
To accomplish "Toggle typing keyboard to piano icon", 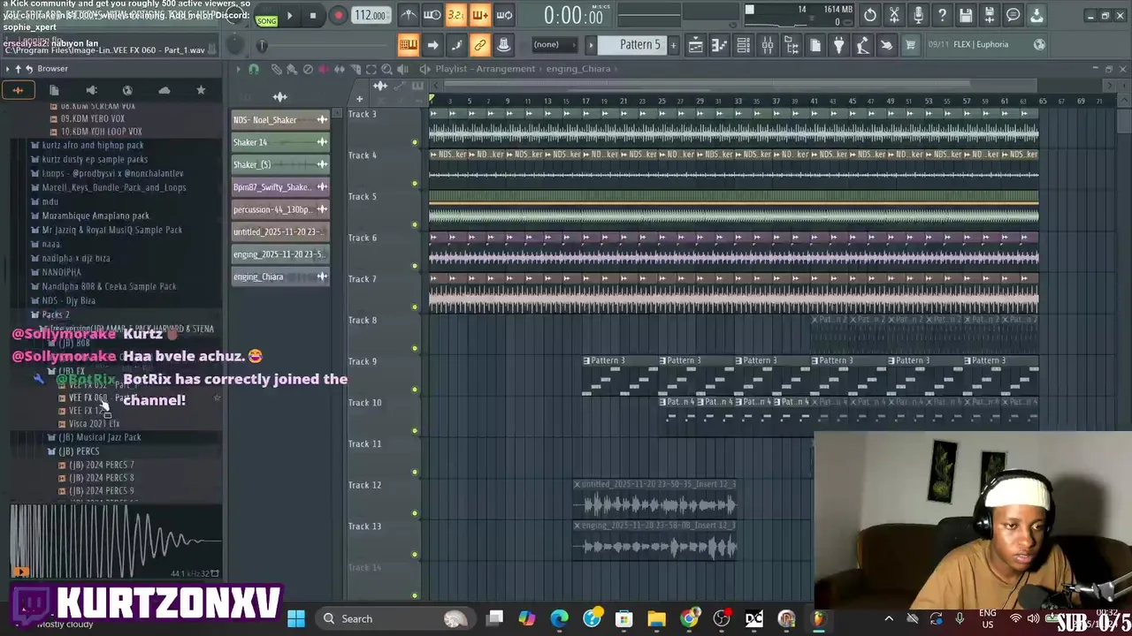I will point(409,45).
